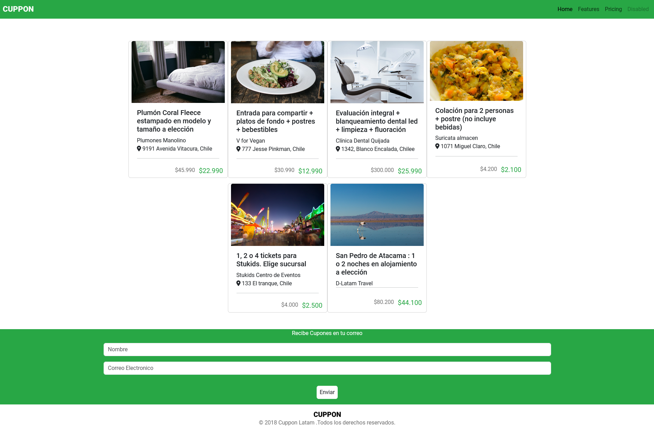654x430 pixels.
Task: Focus the Nombre input field
Action: click(x=327, y=350)
